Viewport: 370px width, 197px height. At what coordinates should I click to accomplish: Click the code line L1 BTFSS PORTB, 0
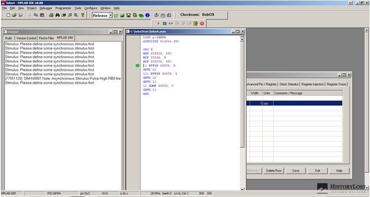159,66
